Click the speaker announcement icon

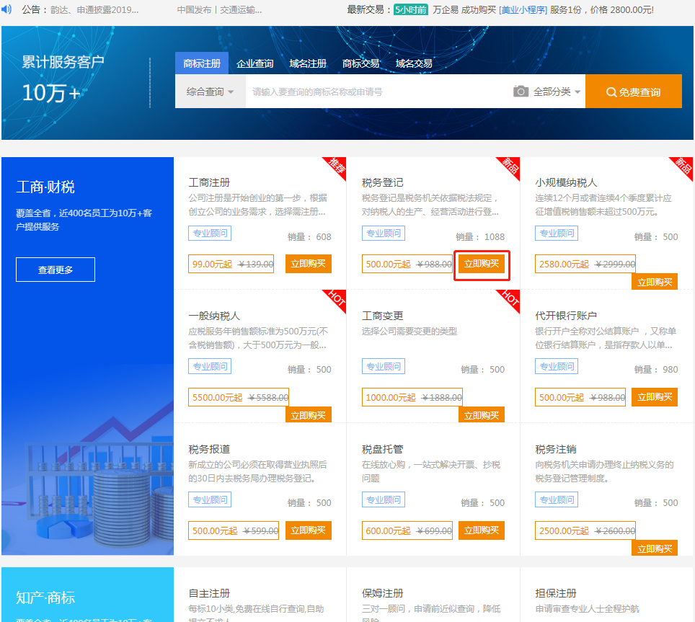[6, 9]
